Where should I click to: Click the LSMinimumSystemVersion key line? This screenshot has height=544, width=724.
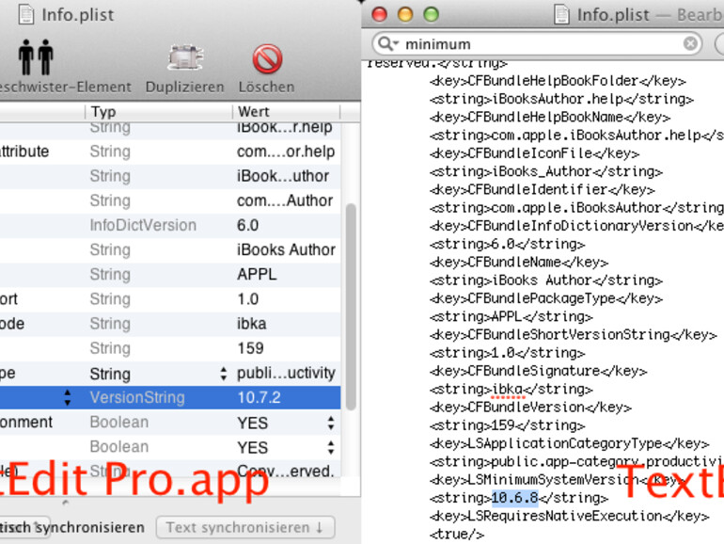pos(558,480)
